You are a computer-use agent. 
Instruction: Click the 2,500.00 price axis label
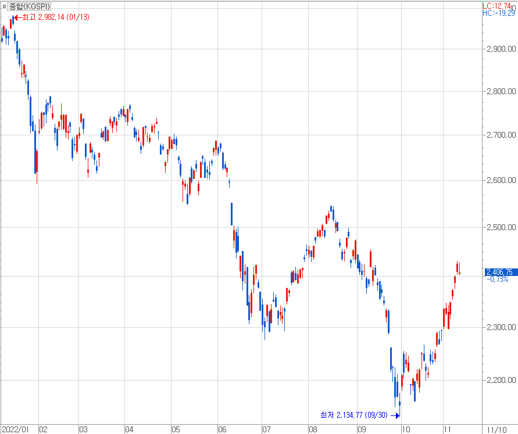pos(501,227)
